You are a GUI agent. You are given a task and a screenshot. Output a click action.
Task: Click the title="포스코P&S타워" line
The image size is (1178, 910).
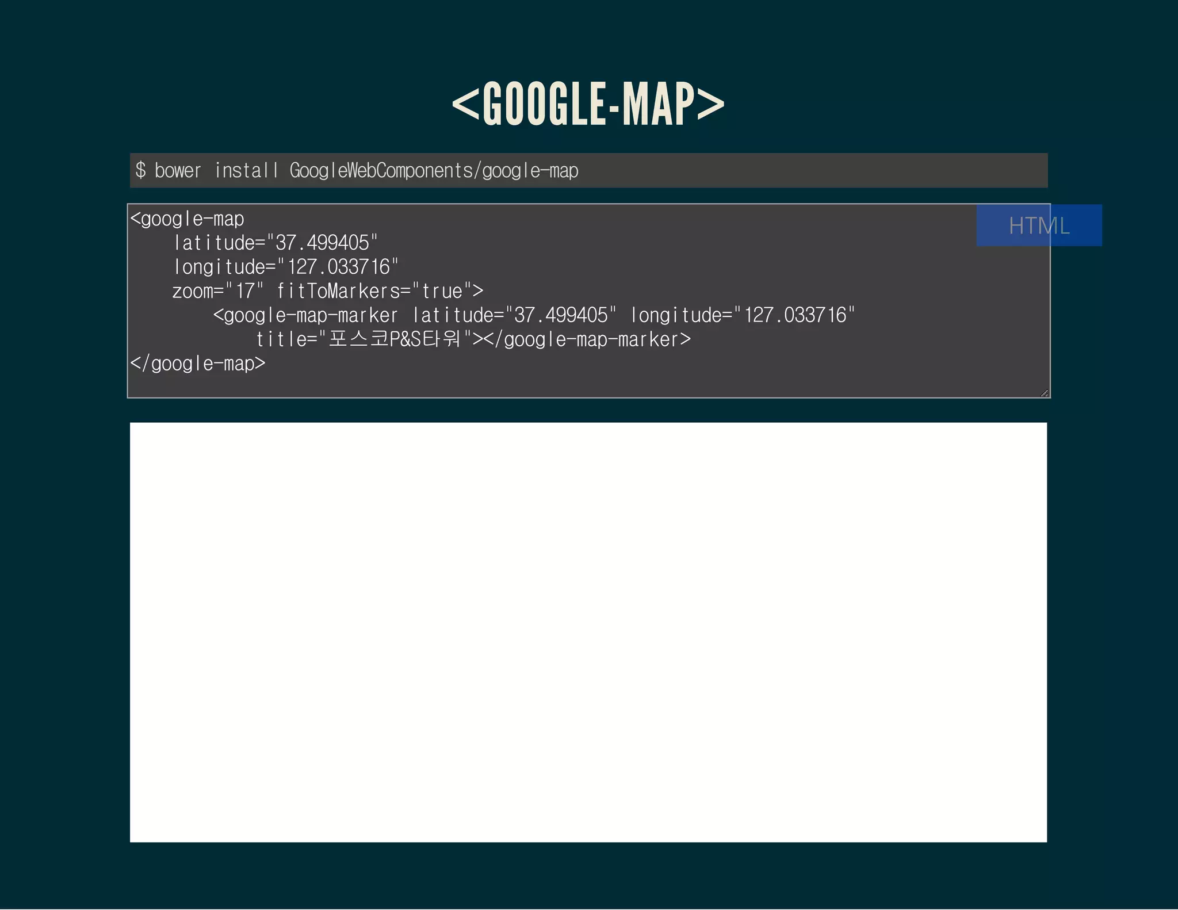click(x=473, y=339)
